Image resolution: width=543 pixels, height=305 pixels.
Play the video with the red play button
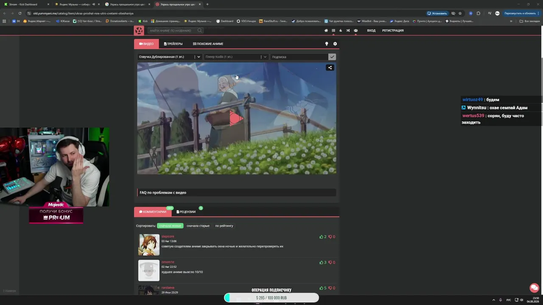pyautogui.click(x=236, y=119)
